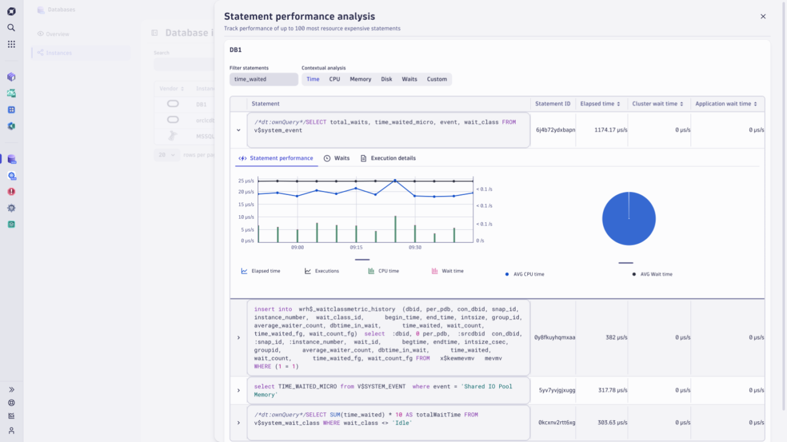Click the expand sidebar double-arrow icon
Screen dimensions: 787x442
tap(11, 389)
